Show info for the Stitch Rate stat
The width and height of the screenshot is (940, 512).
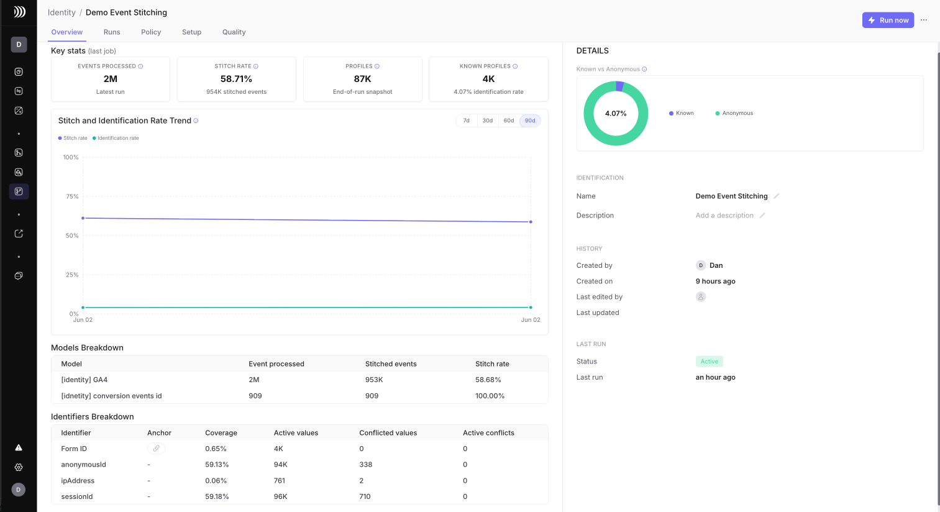tap(256, 66)
